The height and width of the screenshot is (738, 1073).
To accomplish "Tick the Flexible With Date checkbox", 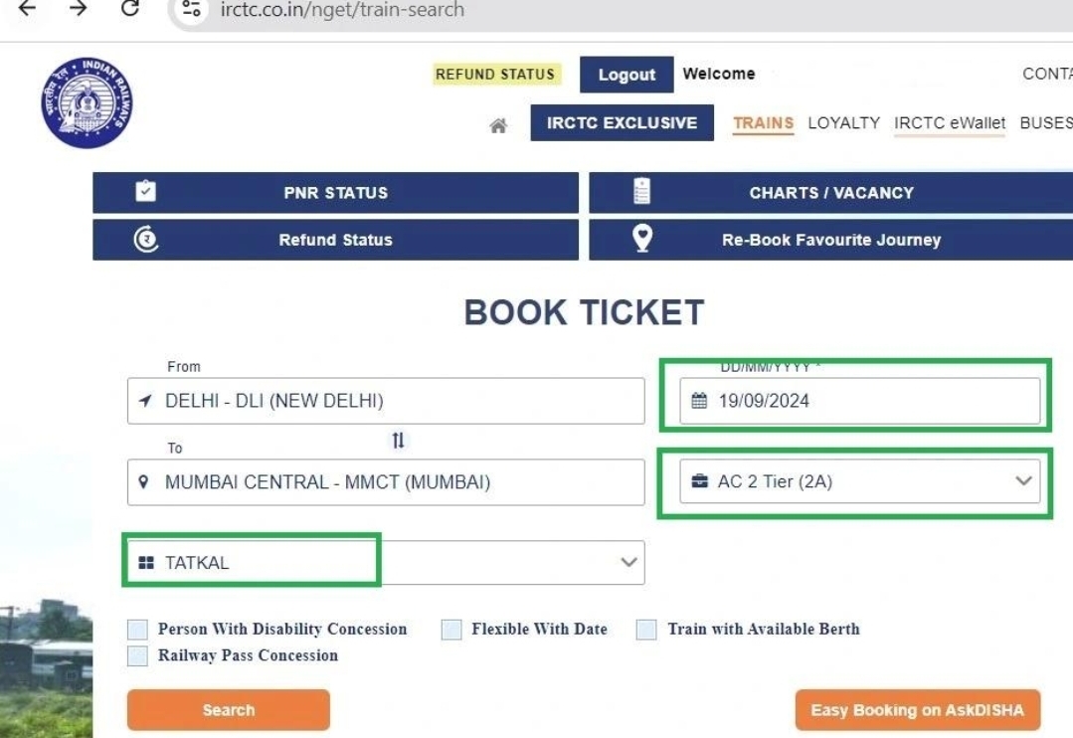I will tap(450, 630).
